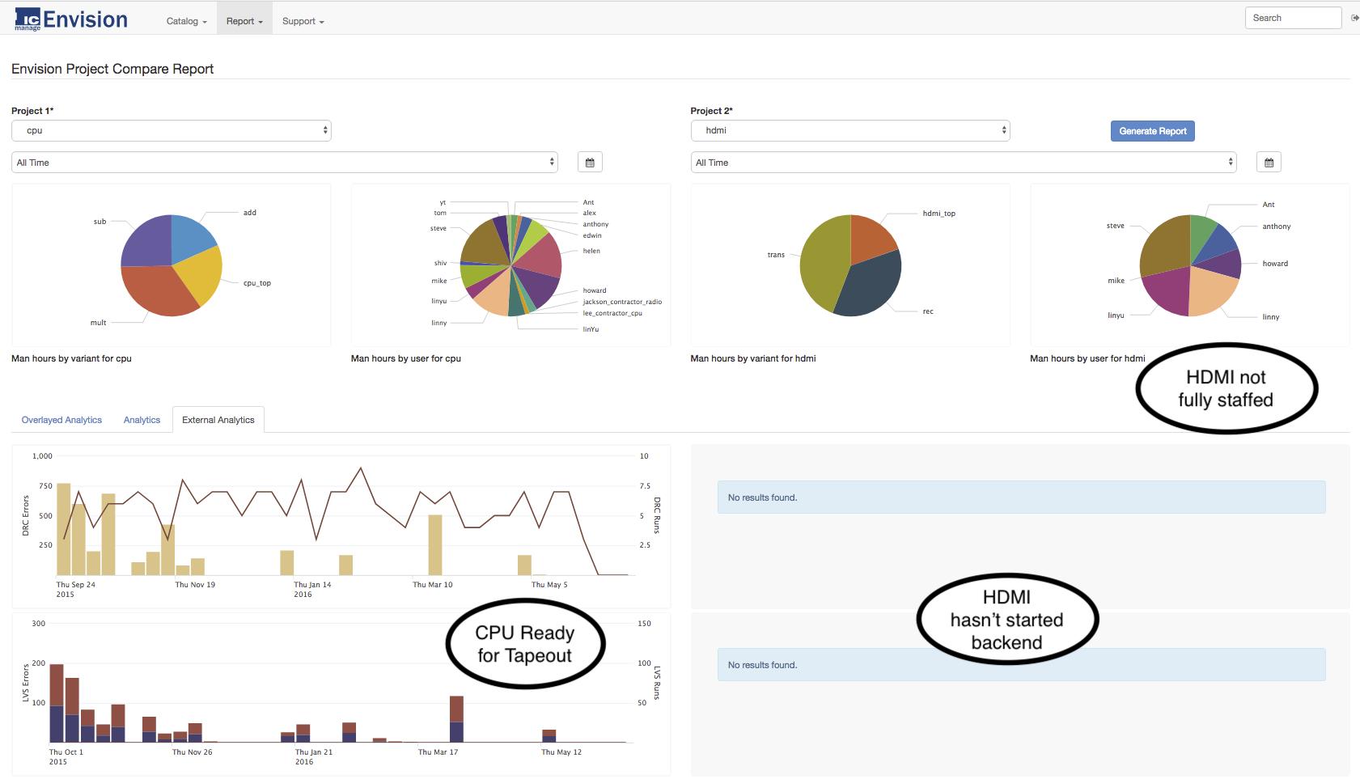Click the 'howard' label in hdmi user pie
Image resolution: width=1360 pixels, height=779 pixels.
click(1275, 264)
